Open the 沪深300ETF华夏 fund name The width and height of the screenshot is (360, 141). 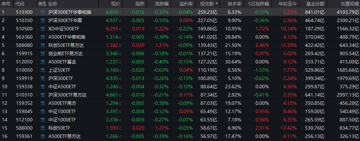coord(65,20)
